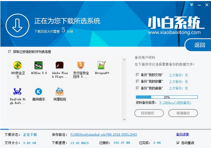The width and height of the screenshot is (211, 149).
Task: Click the 酷狗音乐 icon
Action: (x=39, y=92)
